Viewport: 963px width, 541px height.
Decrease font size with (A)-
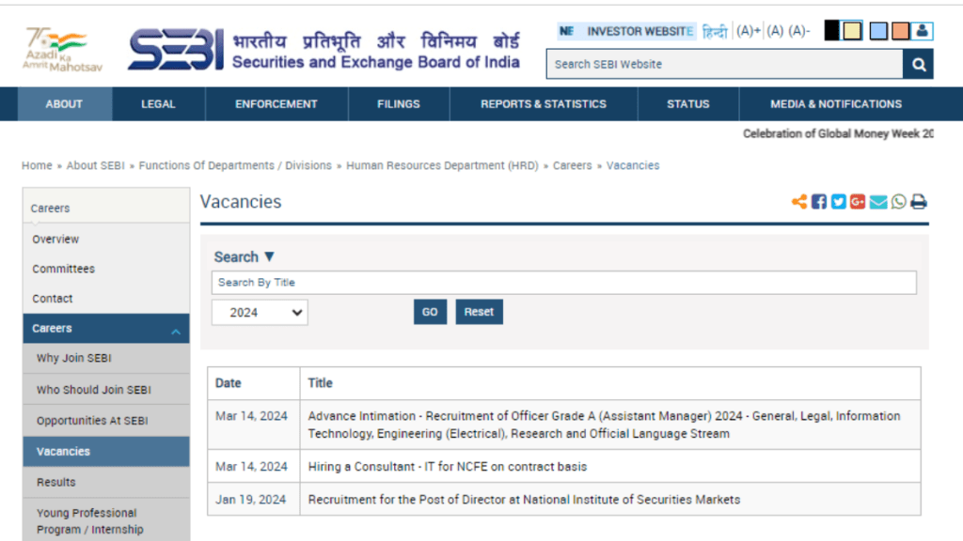pyautogui.click(x=799, y=31)
